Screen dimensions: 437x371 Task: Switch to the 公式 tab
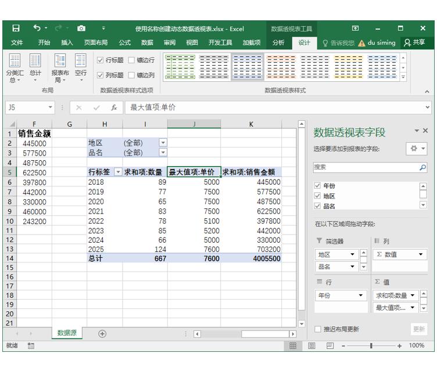point(124,42)
